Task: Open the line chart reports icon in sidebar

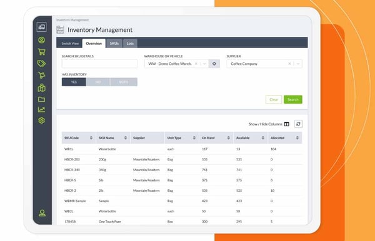Action: tap(42, 109)
